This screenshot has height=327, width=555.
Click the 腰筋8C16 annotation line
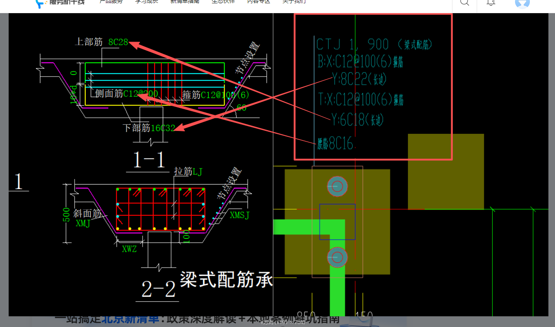point(335,143)
